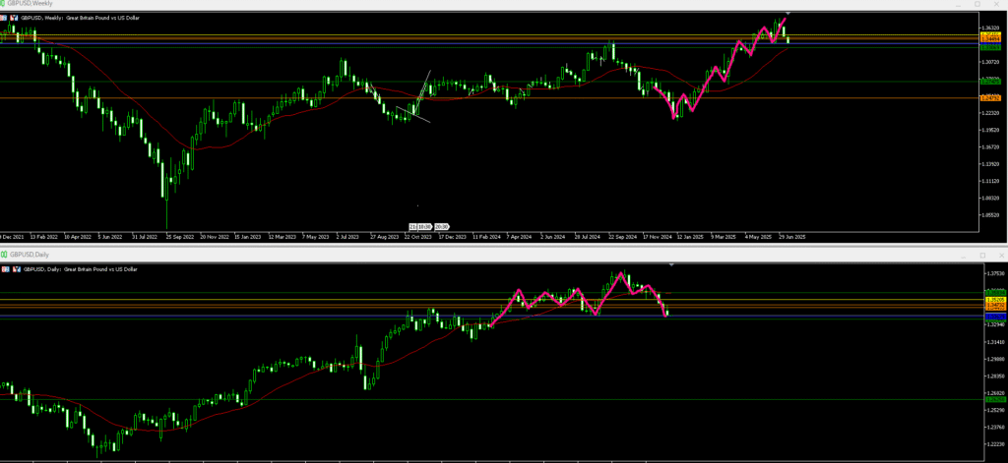1008x463 pixels.
Task: Select the yellow 1.35205 price label in Daily chart
Action: click(996, 299)
